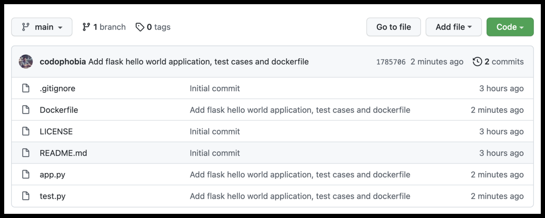Open the Dockerfile file
Image resolution: width=545 pixels, height=218 pixels.
[59, 110]
